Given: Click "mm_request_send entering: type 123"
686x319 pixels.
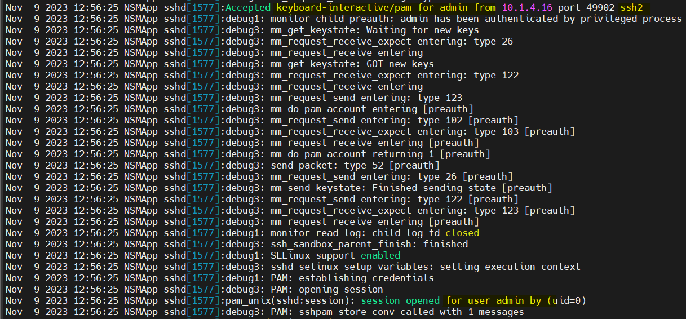Looking at the screenshot, I should pyautogui.click(x=366, y=98).
